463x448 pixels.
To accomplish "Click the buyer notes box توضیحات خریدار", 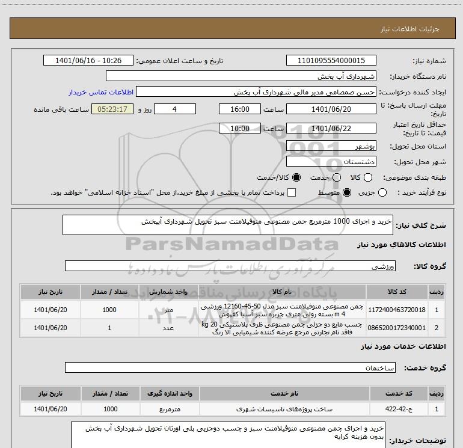I will point(228,435).
